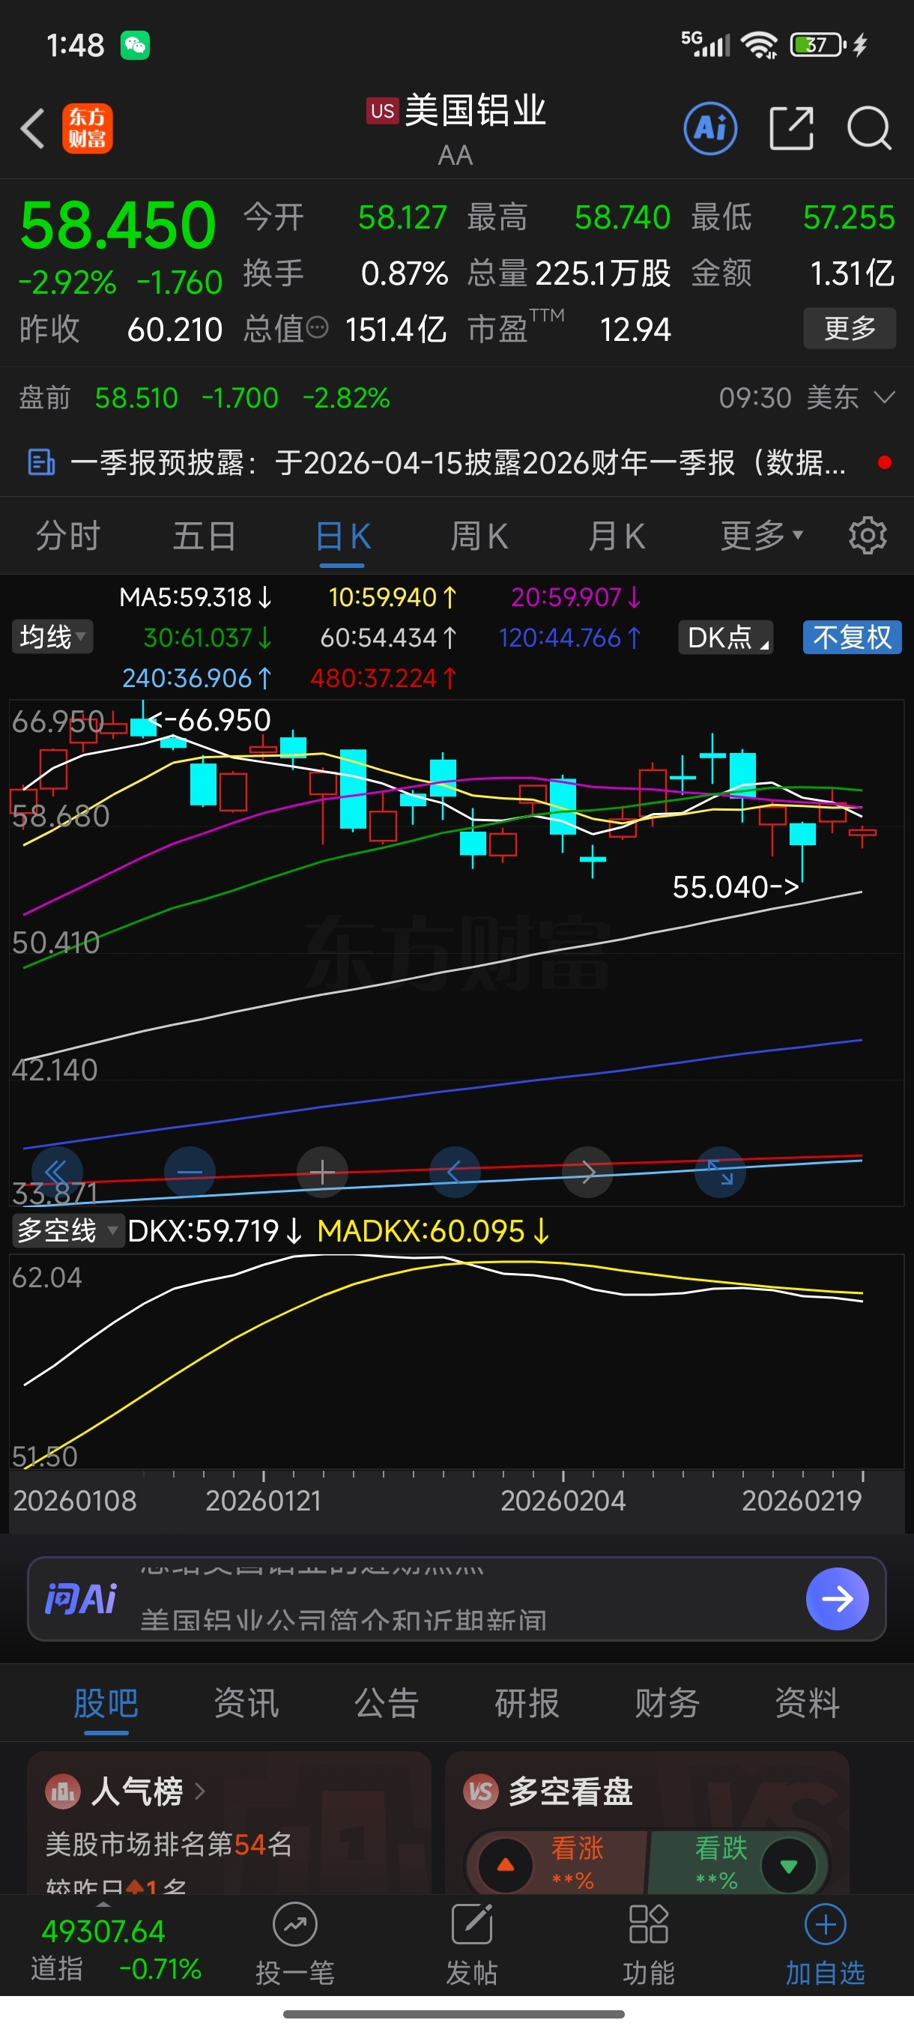Tap 美股市场排名第54名 text
Viewport: 914px width, 2032px height.
click(169, 1844)
